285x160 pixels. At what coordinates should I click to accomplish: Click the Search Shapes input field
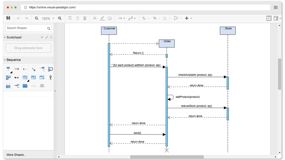pyautogui.click(x=28, y=28)
